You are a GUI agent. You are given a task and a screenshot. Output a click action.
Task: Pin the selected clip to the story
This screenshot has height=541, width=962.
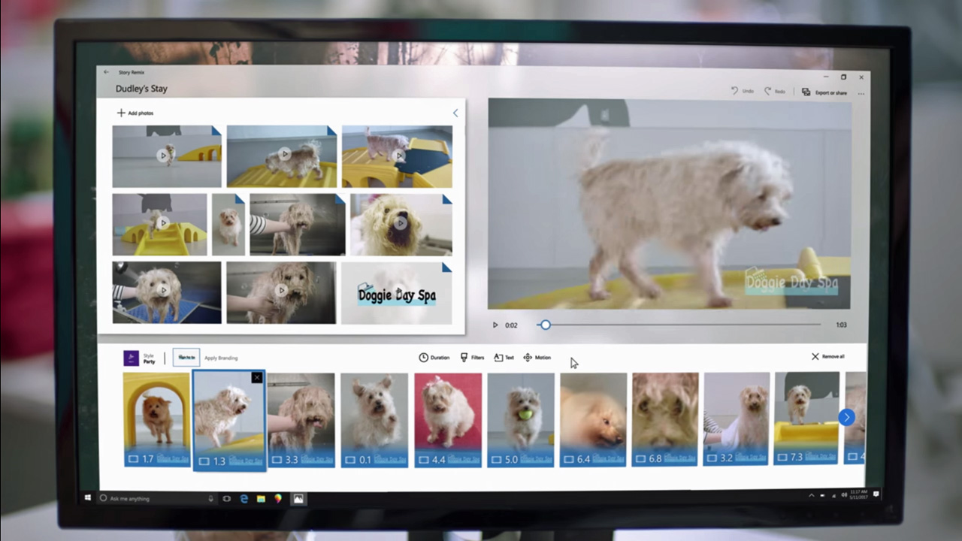coord(186,358)
